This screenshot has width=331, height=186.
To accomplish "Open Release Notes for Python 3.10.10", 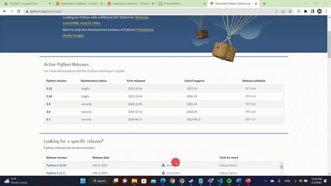I will pos(228,165).
